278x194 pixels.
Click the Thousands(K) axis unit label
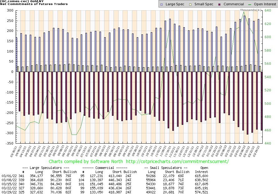coord(250,10)
